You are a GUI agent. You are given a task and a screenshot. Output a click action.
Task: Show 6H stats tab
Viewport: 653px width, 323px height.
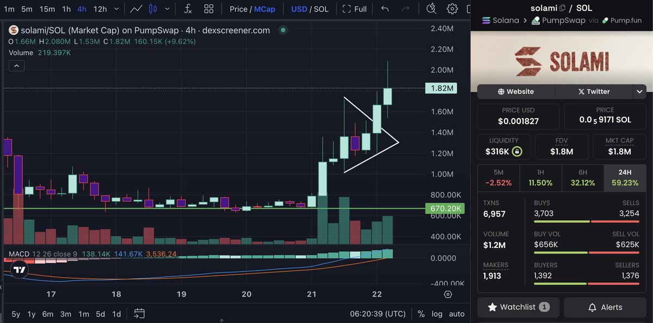[582, 178]
